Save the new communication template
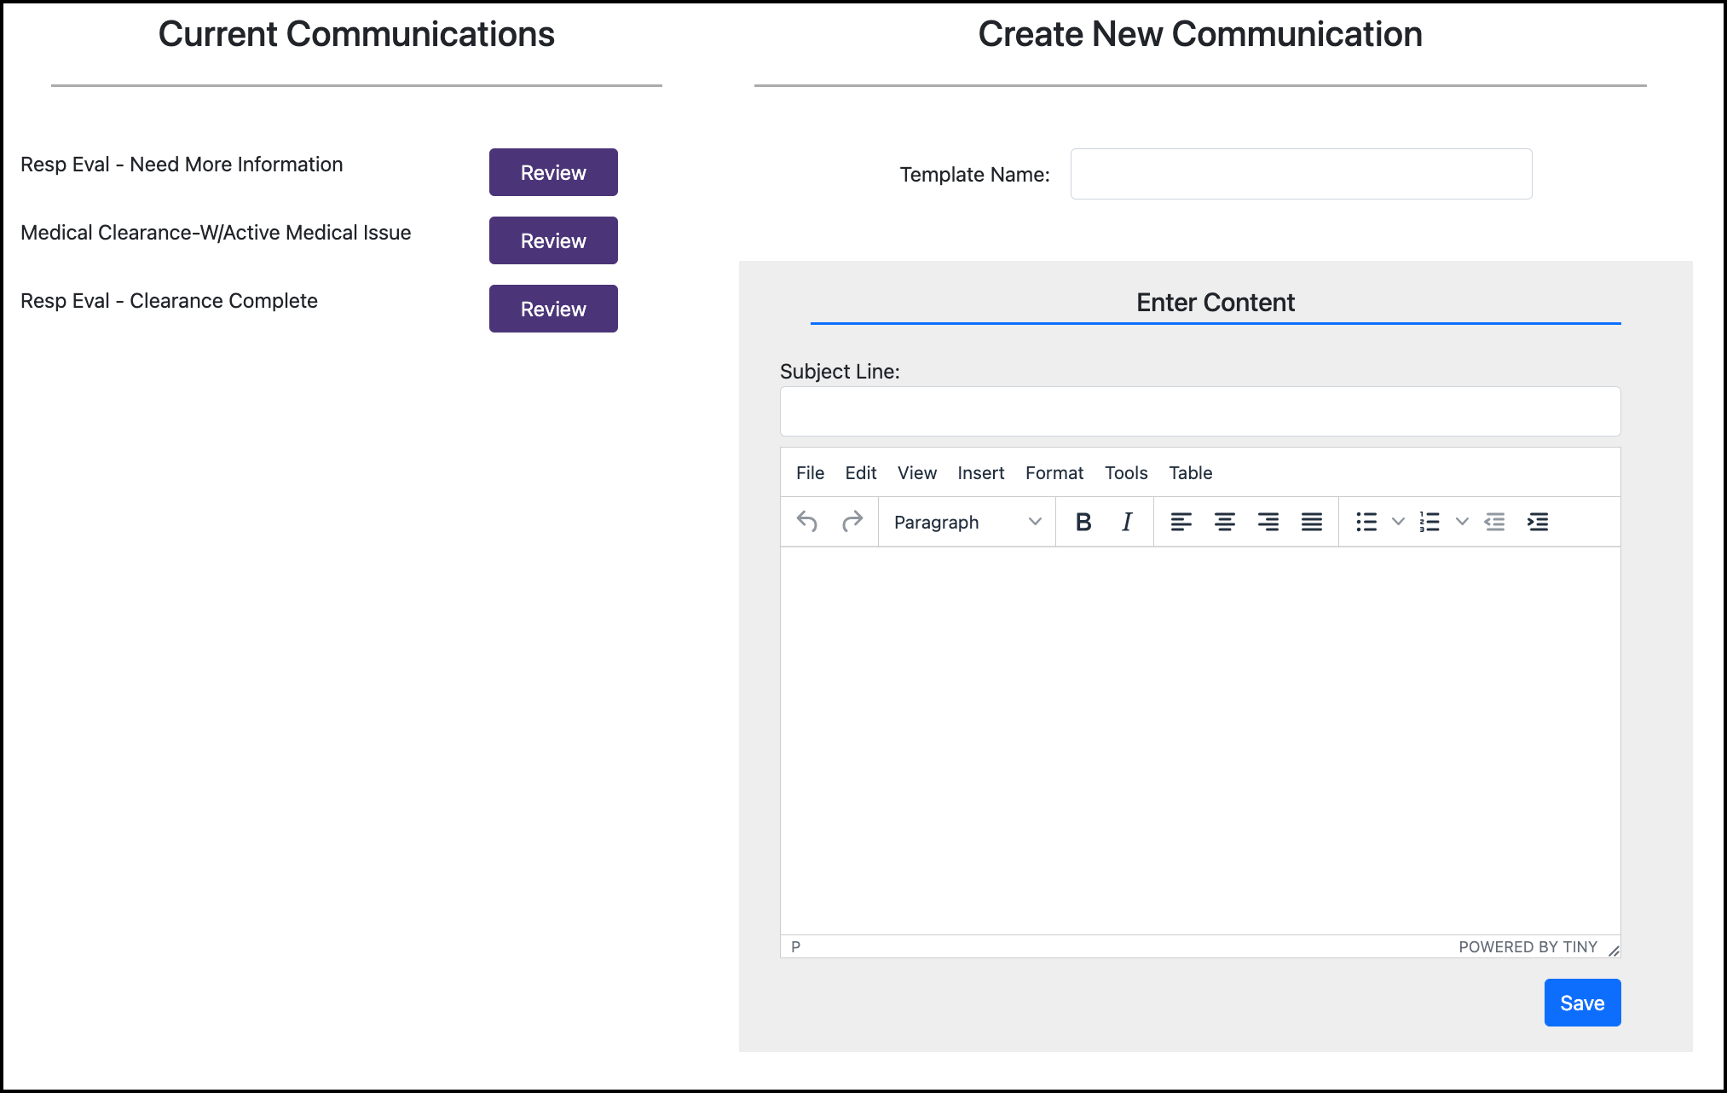The image size is (1727, 1093). (x=1582, y=1003)
